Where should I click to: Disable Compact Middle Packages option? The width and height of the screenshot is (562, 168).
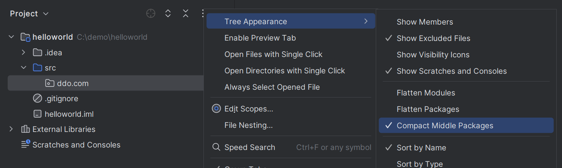pyautogui.click(x=445, y=125)
